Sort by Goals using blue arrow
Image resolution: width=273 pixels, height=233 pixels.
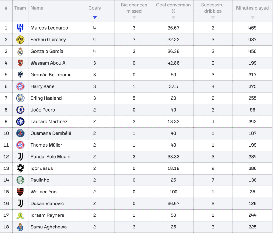point(95,17)
